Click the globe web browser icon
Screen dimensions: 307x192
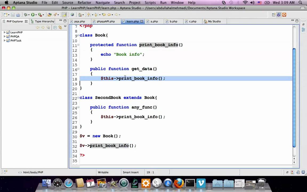coord(72,15)
